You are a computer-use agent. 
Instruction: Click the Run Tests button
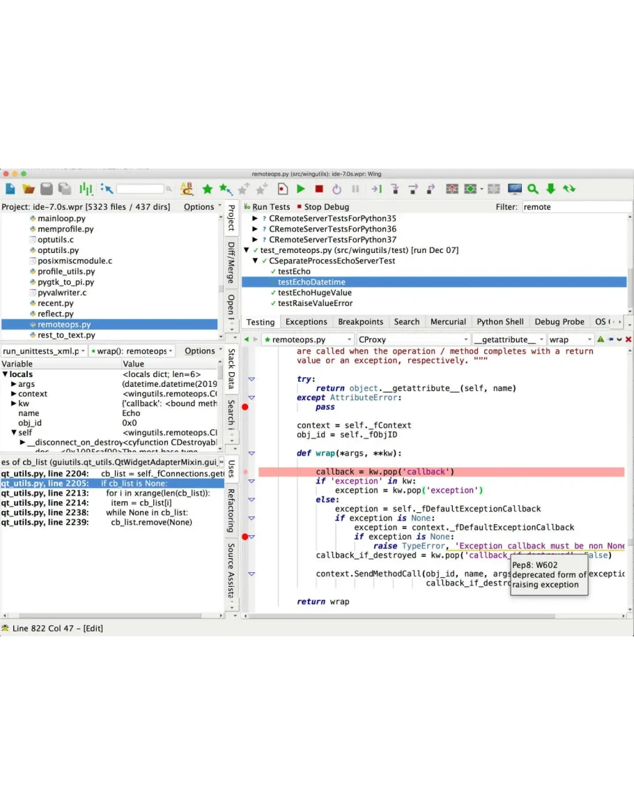[x=267, y=207]
